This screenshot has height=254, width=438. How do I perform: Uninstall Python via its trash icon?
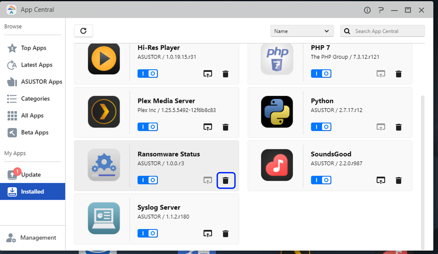click(399, 127)
